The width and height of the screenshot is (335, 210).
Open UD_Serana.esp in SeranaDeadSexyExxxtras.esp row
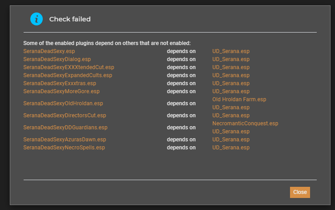click(x=231, y=83)
